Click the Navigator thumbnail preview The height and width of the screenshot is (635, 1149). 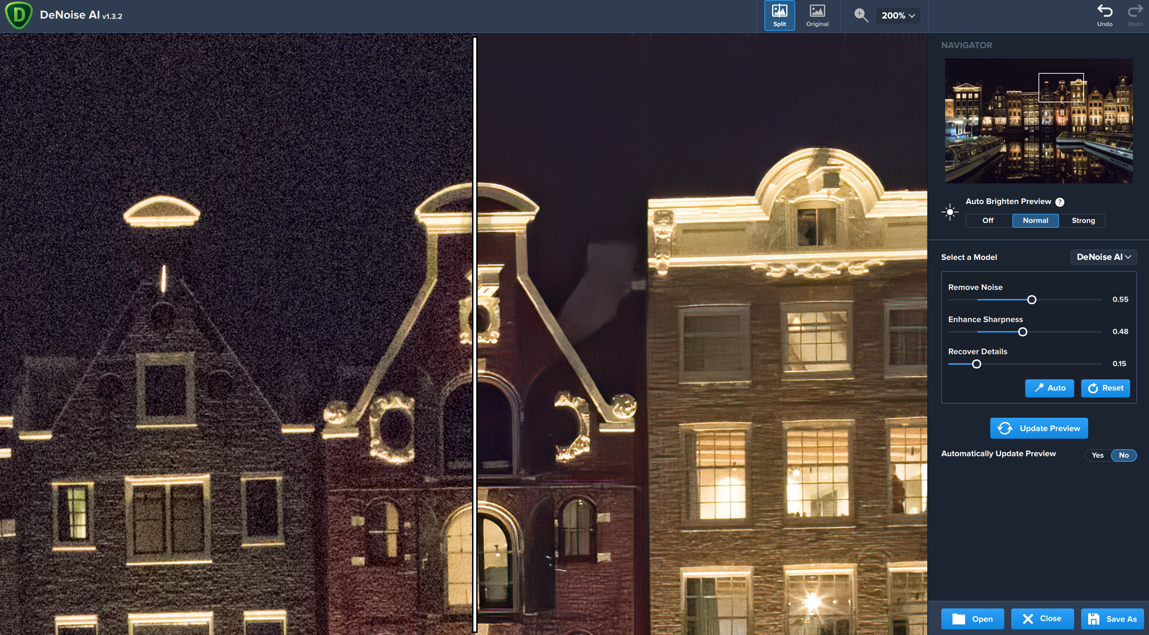tap(1039, 120)
